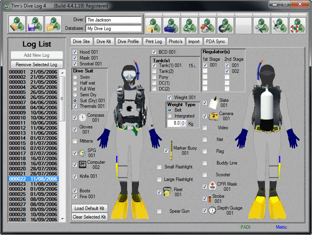Click the strobe icon
Viewport: 312px width, 235px height.
(x=210, y=199)
